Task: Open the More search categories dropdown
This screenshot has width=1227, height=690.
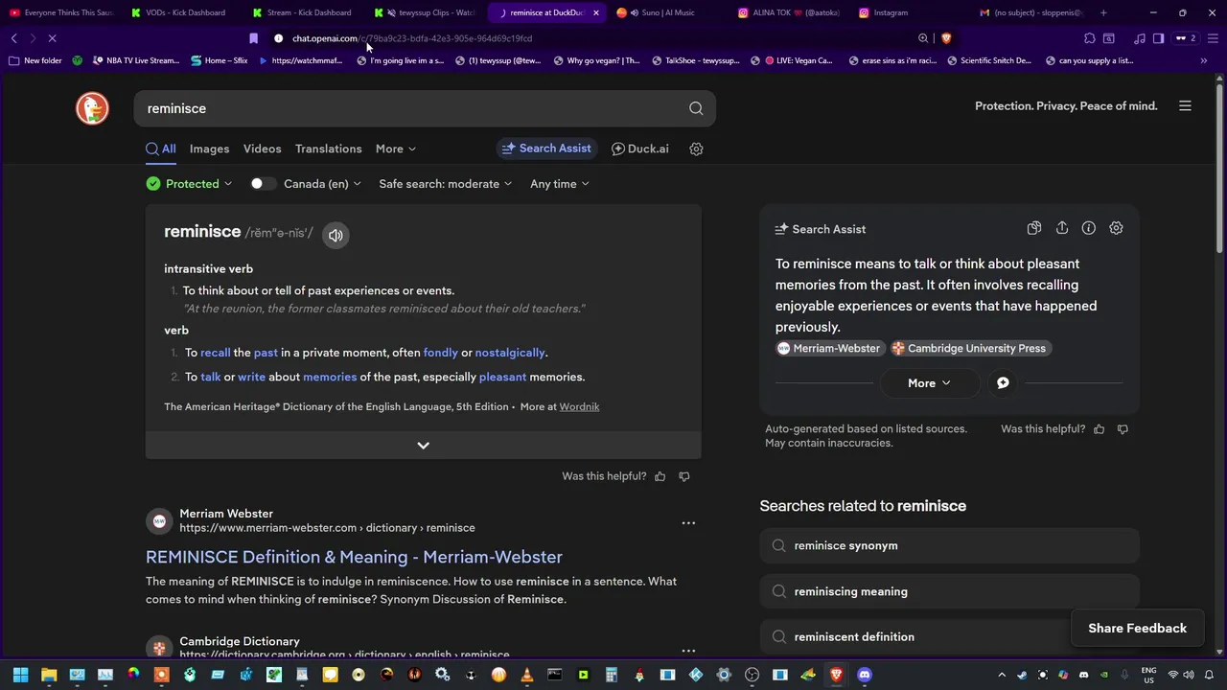Action: point(396,149)
